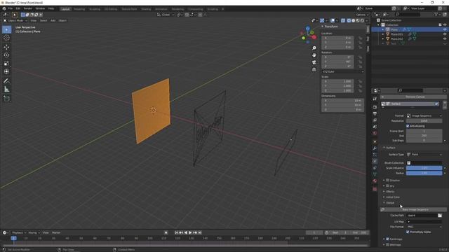Image resolution: width=449 pixels, height=252 pixels.
Task: Open the File Format PNG dropdown
Action: pyautogui.click(x=424, y=227)
